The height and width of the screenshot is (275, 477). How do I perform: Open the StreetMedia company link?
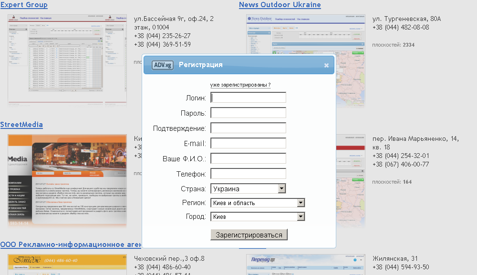tap(21, 125)
